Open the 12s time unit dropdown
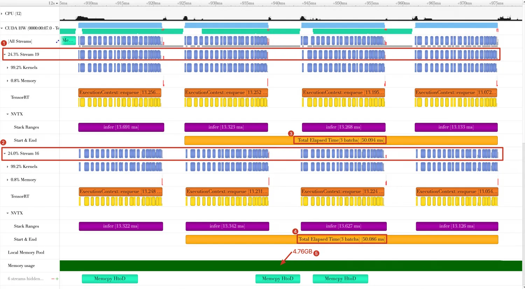525x289 pixels. pyautogui.click(x=53, y=3)
